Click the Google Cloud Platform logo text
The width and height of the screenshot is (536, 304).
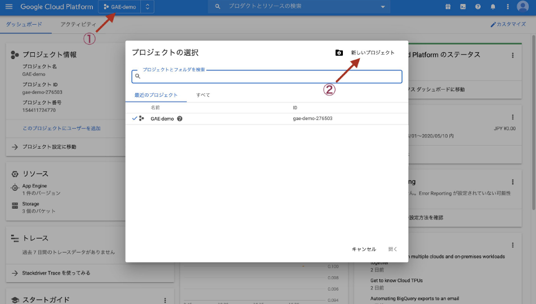click(x=57, y=7)
